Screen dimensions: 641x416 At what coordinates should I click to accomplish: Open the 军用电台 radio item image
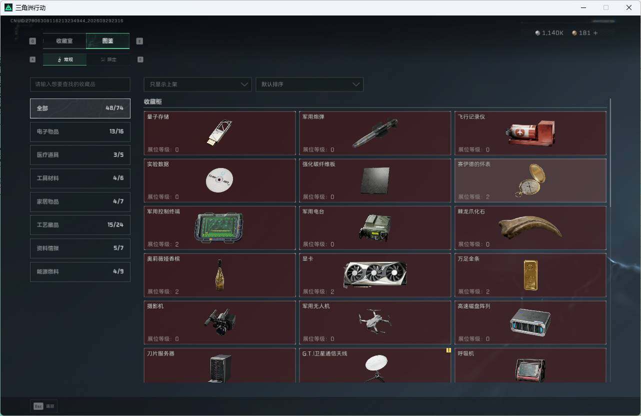coord(375,227)
